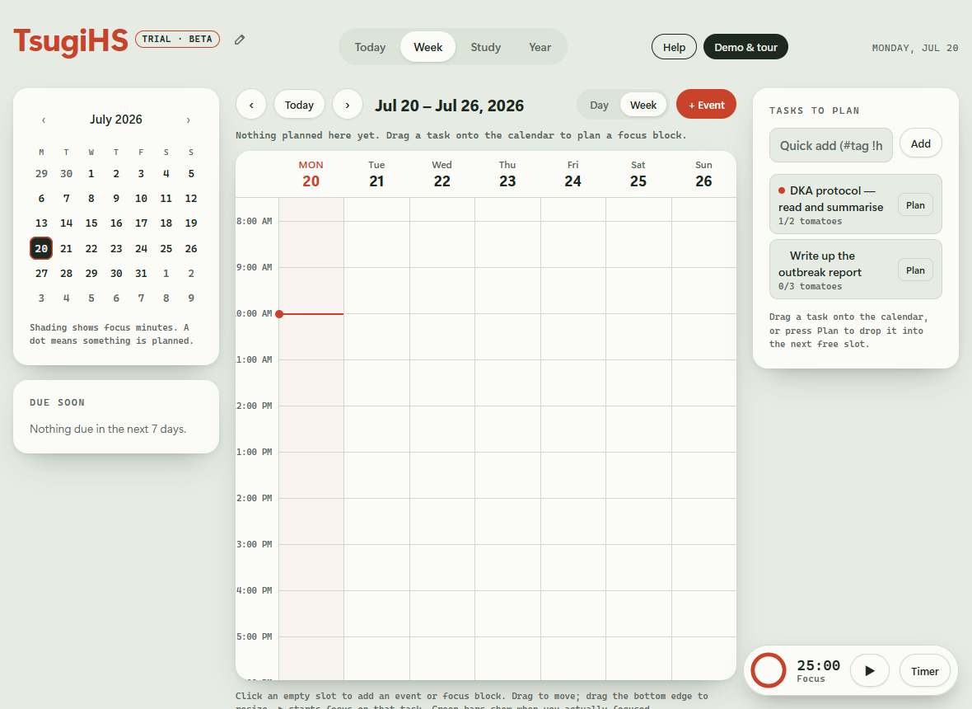Click the 'Jul 20 – Jul 26, 2026' date range heading
This screenshot has height=709, width=972.
click(x=450, y=106)
